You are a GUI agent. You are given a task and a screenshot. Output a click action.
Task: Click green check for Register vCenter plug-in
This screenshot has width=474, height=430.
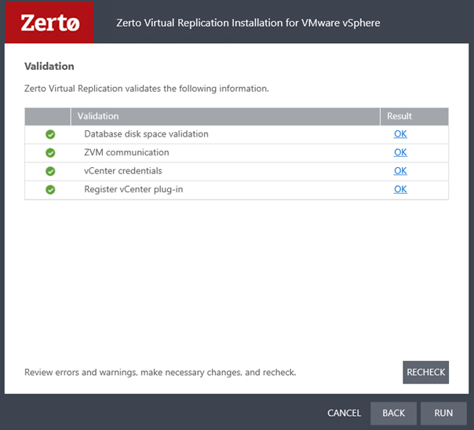pyautogui.click(x=50, y=189)
